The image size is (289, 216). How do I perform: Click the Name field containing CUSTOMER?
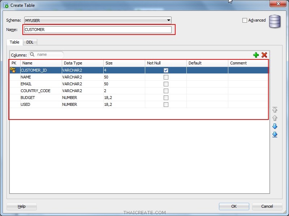pyautogui.click(x=98, y=30)
